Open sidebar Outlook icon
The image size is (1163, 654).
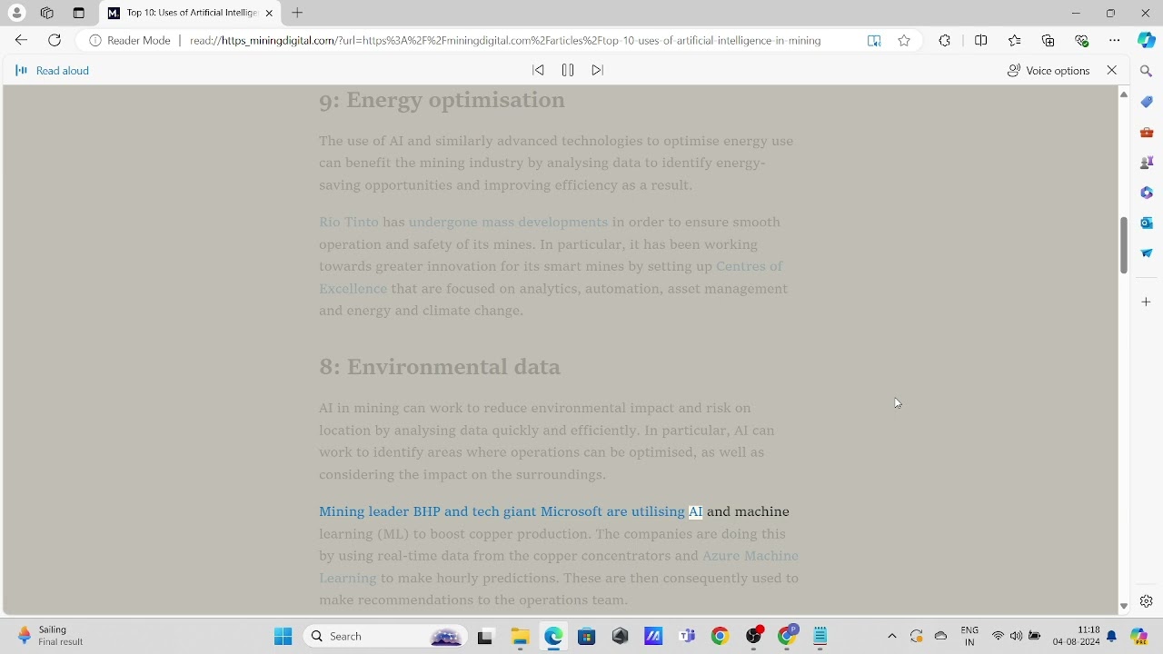(1147, 223)
